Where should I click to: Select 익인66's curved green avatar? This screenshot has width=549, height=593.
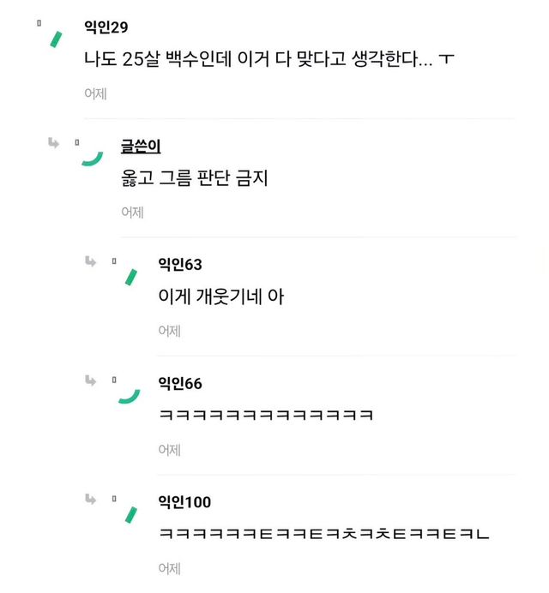click(x=129, y=395)
